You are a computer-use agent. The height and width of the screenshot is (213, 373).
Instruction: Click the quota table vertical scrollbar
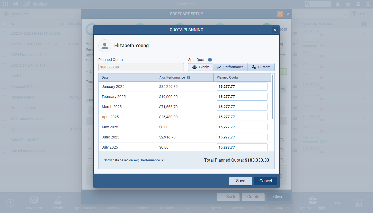pos(272,97)
